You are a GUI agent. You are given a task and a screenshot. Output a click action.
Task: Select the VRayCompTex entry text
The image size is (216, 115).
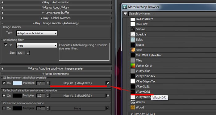point(145,76)
